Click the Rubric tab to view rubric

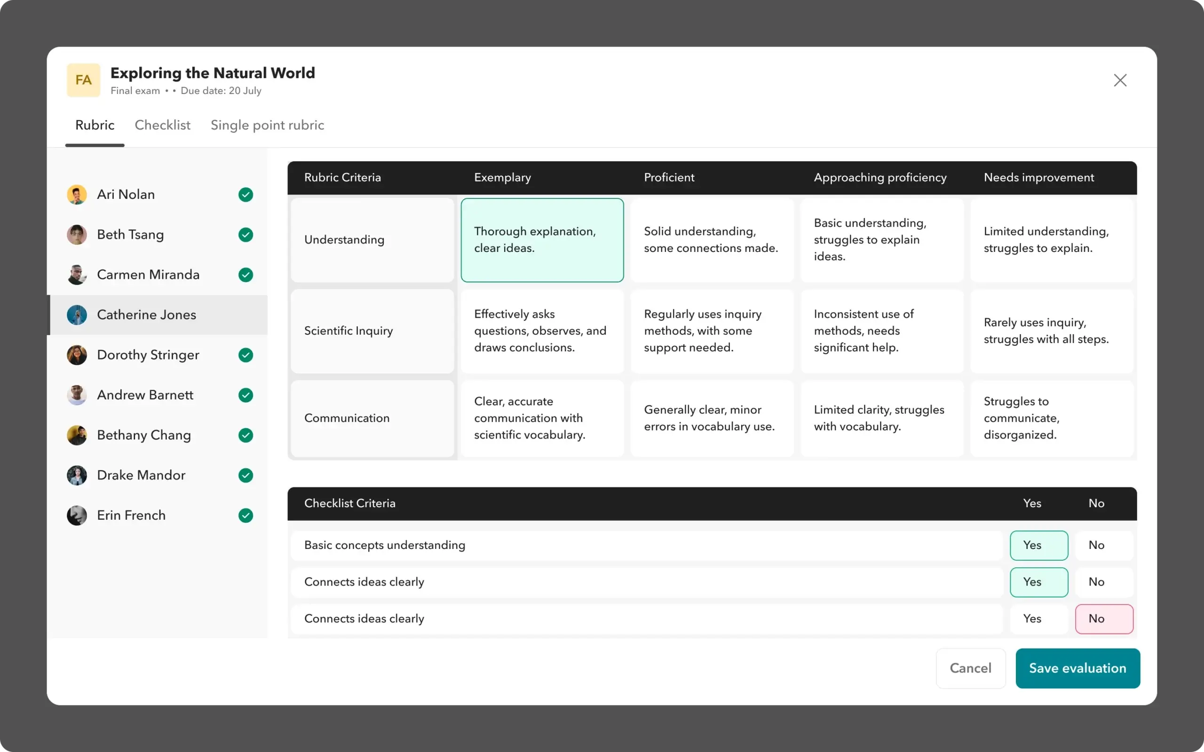click(95, 125)
